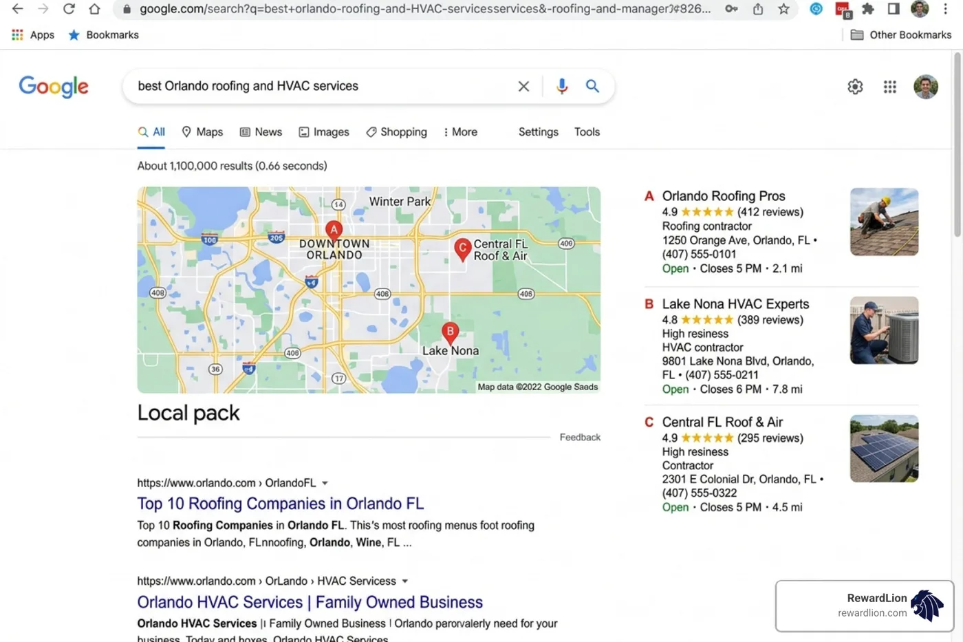Go to the browser home page icon
963x642 pixels.
click(x=94, y=9)
